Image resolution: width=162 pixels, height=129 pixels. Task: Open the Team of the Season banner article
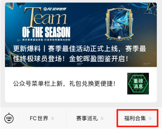pos(81,35)
